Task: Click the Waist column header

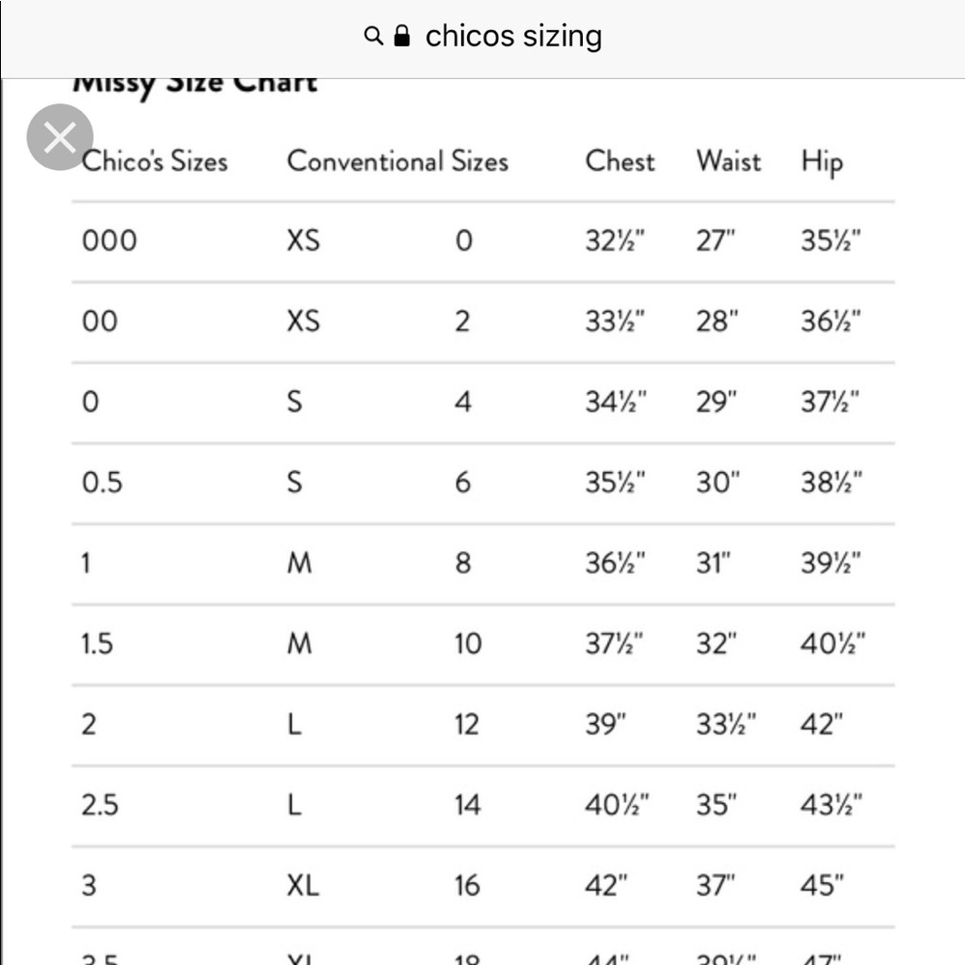Action: 729,161
